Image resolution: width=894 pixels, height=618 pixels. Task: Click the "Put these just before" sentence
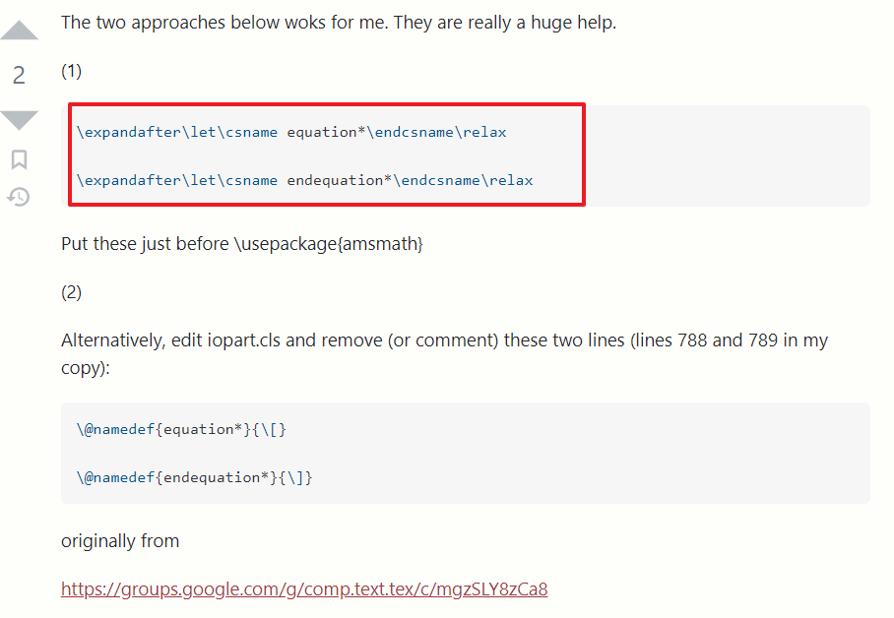[x=146, y=243]
